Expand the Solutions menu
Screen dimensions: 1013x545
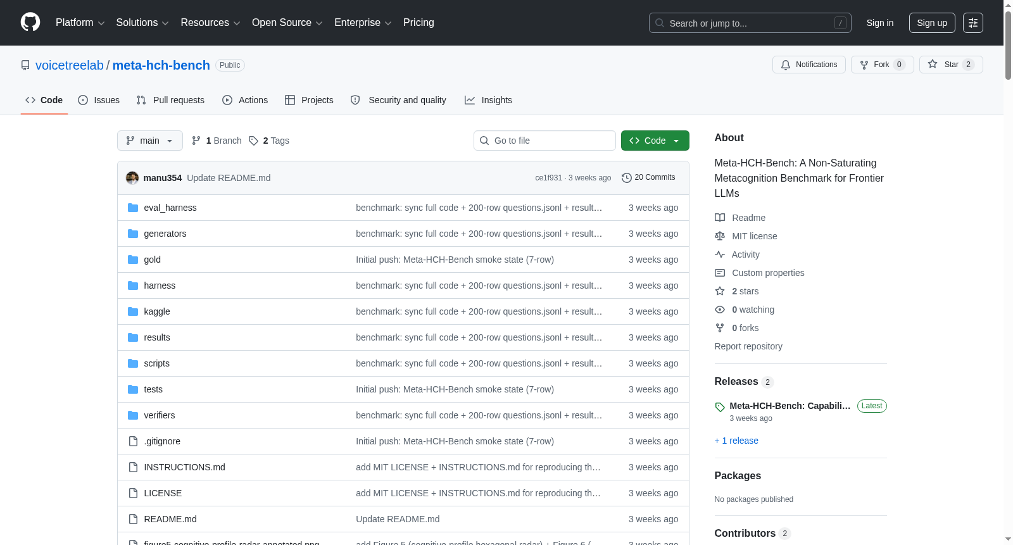pos(142,23)
